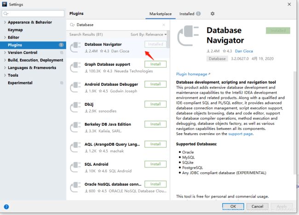Select the Berkeley DB Java Edition title
Screen dimensions: 299x215
coord(108,124)
